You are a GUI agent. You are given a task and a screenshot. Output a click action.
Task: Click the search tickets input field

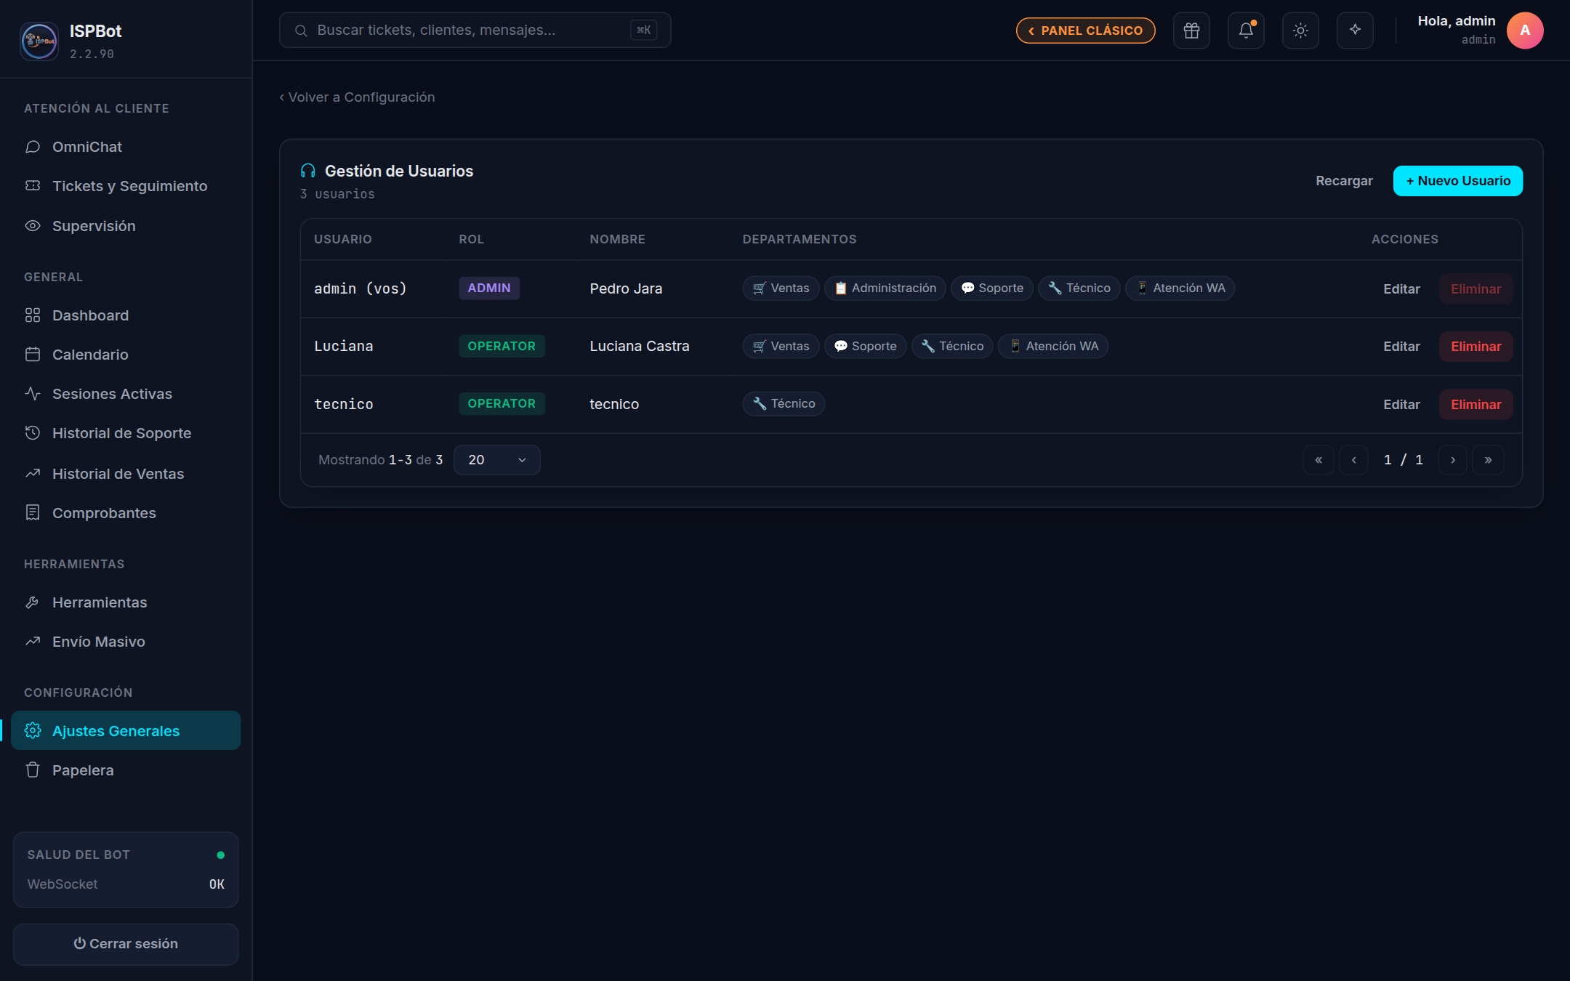point(475,31)
